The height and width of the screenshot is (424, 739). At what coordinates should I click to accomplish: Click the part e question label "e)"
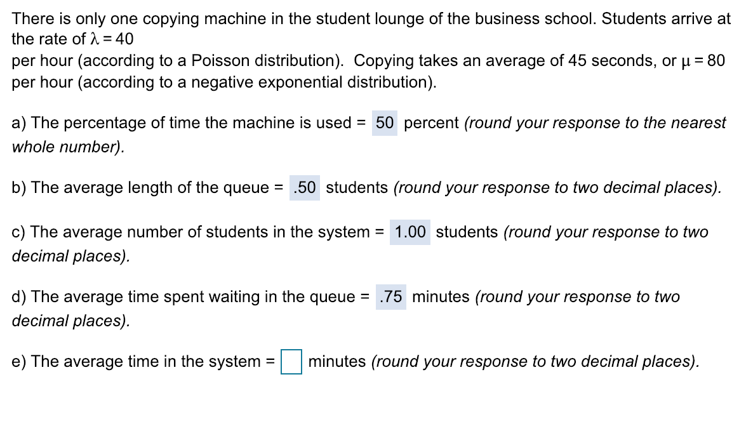[17, 361]
